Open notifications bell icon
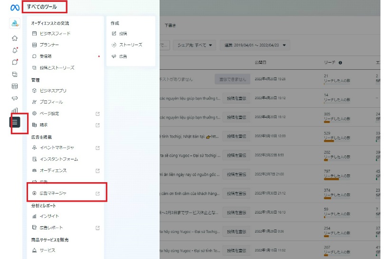The width and height of the screenshot is (389, 259). pyautogui.click(x=15, y=50)
